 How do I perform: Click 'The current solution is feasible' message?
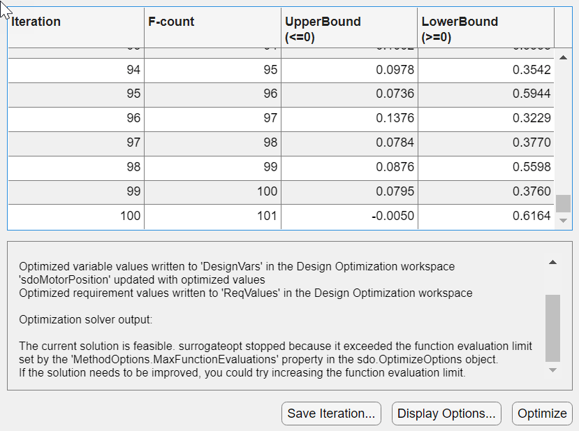pos(275,346)
